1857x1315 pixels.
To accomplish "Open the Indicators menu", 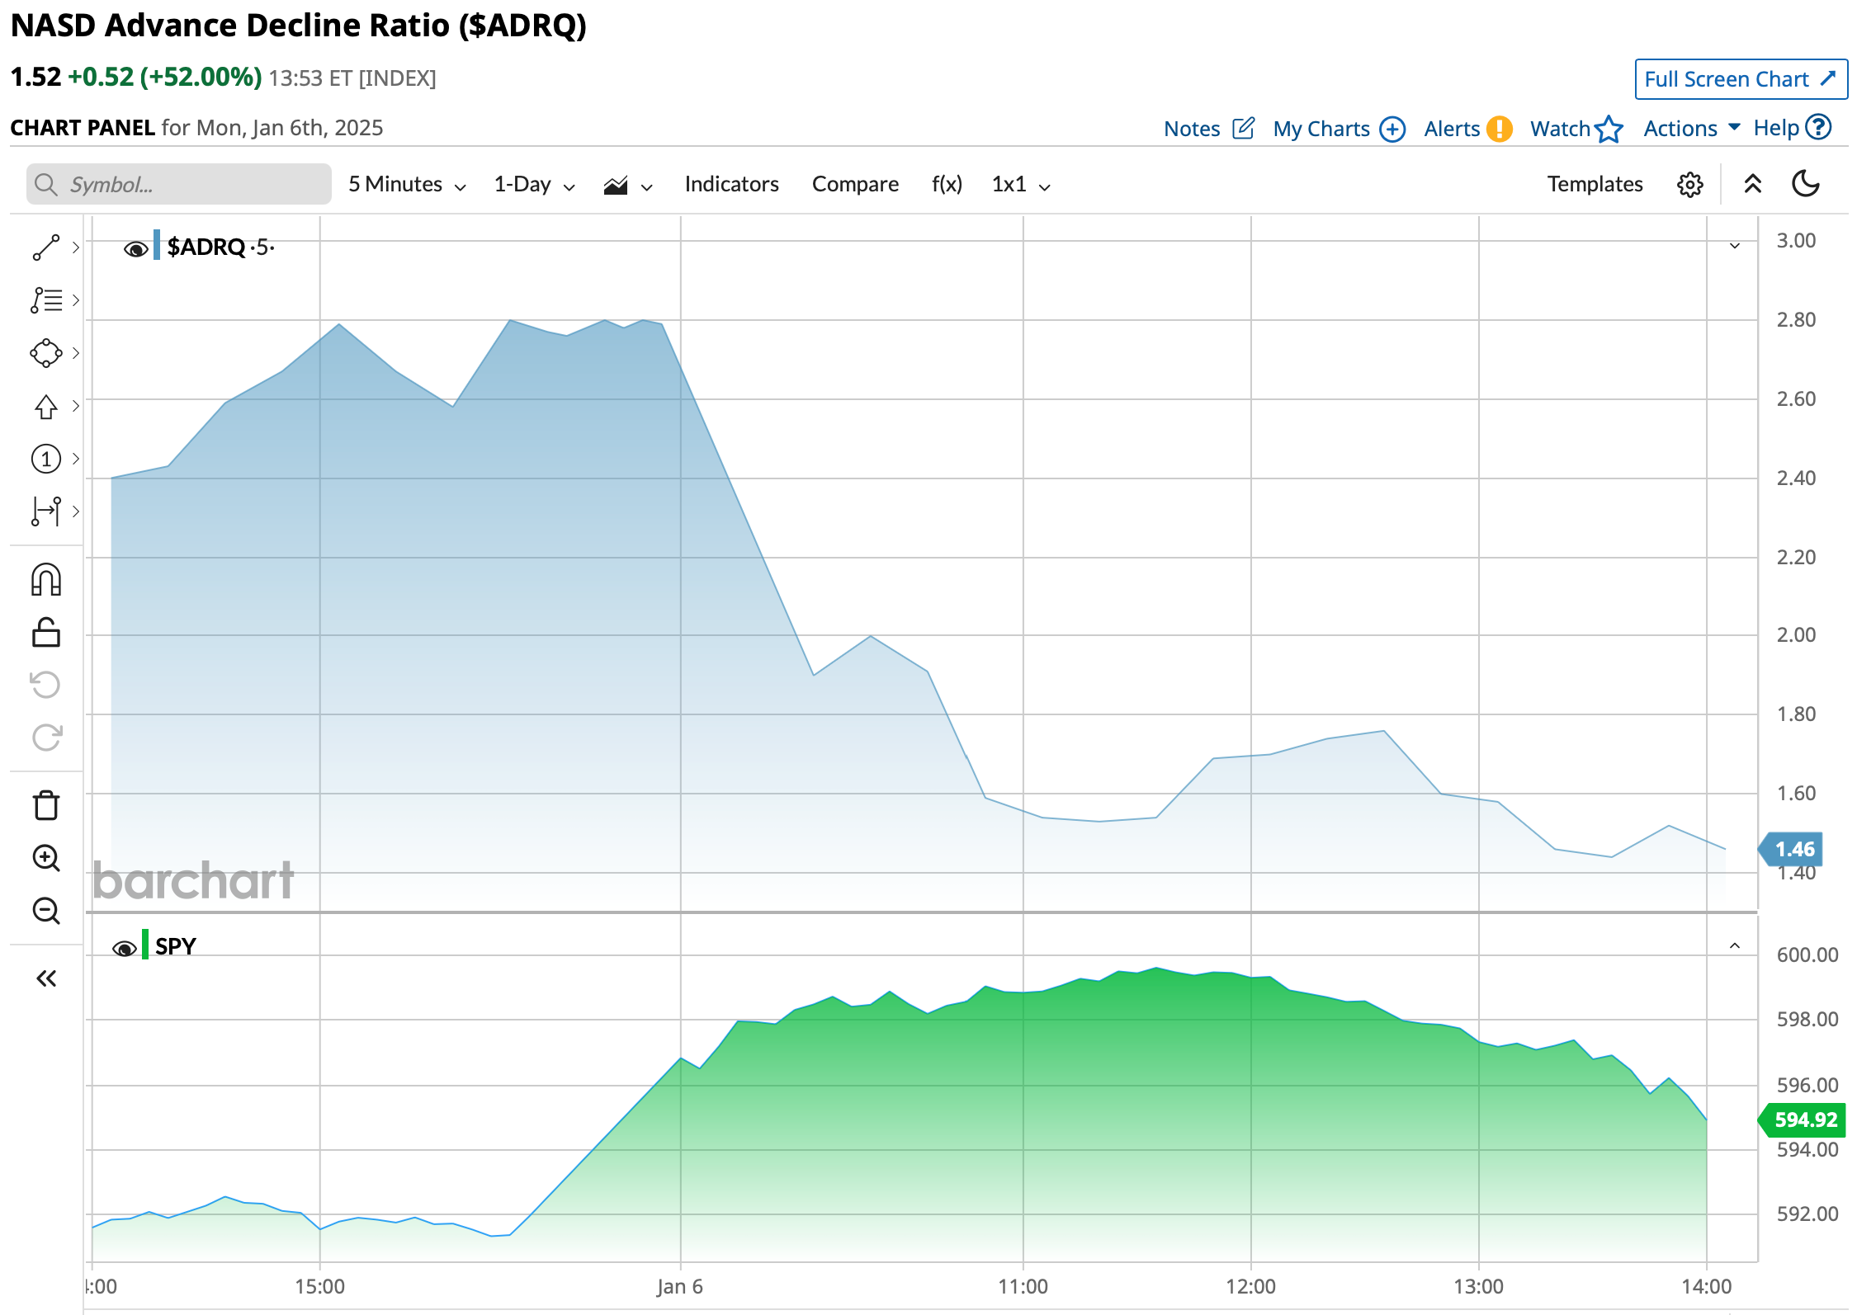I will coord(731,184).
